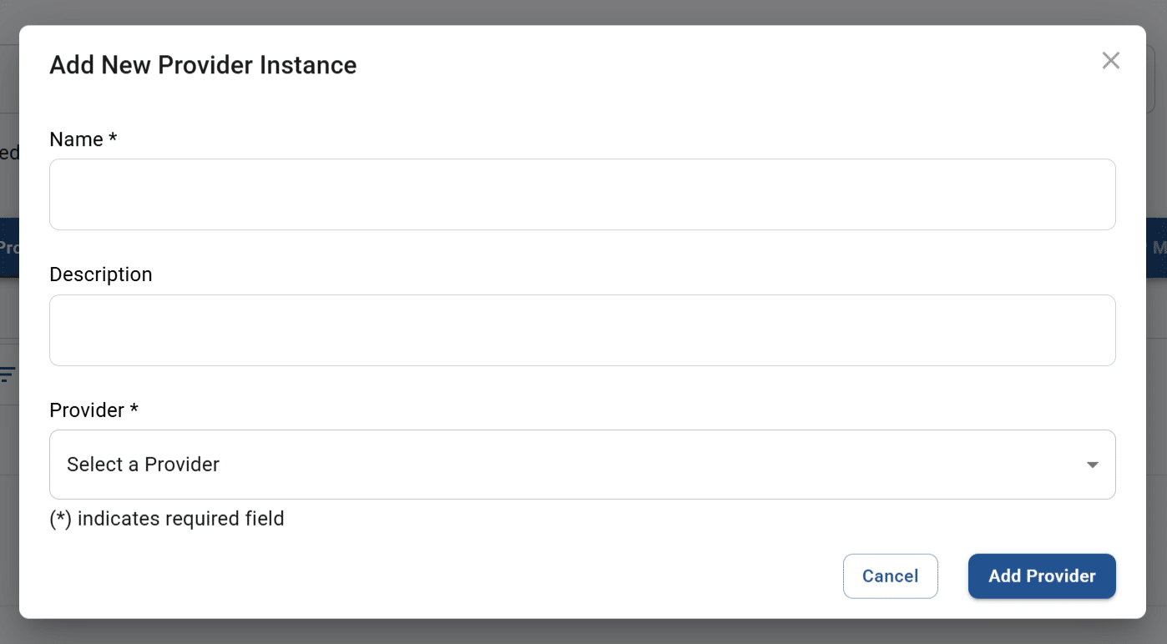This screenshot has height=644, width=1167.
Task: Click the dialog title heading text
Action: (x=203, y=65)
